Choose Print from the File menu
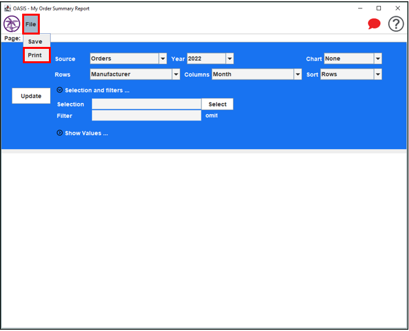 35,55
